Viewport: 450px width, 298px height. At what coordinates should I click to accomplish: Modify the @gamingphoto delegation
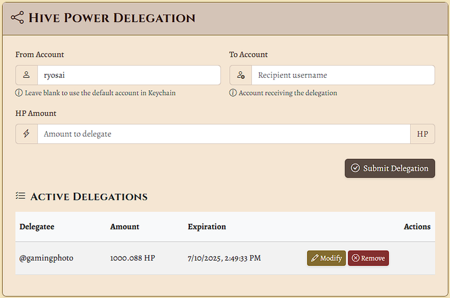326,258
